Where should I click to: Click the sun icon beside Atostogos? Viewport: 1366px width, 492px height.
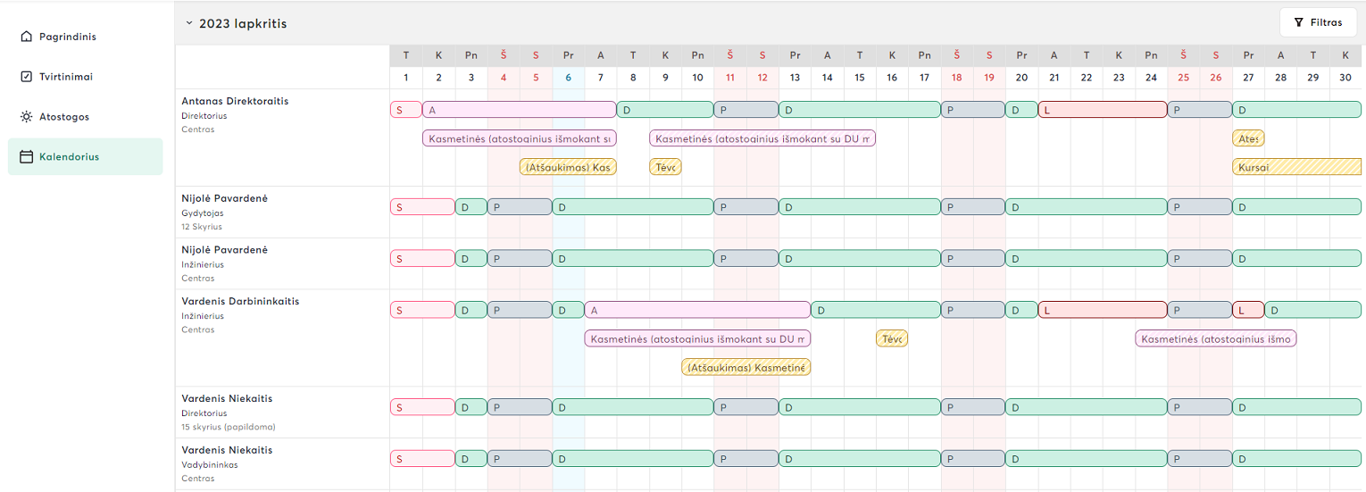click(x=26, y=117)
